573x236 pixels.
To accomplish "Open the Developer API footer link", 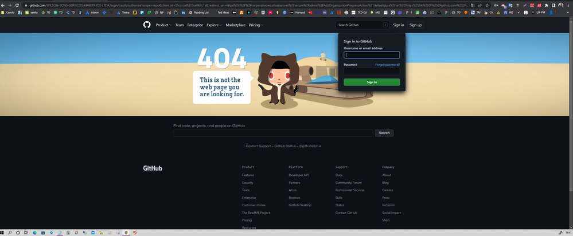I will tap(299, 175).
